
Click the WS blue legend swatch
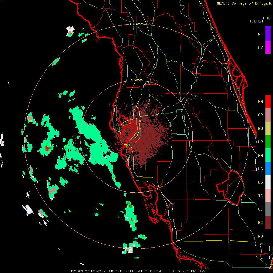click(268, 169)
